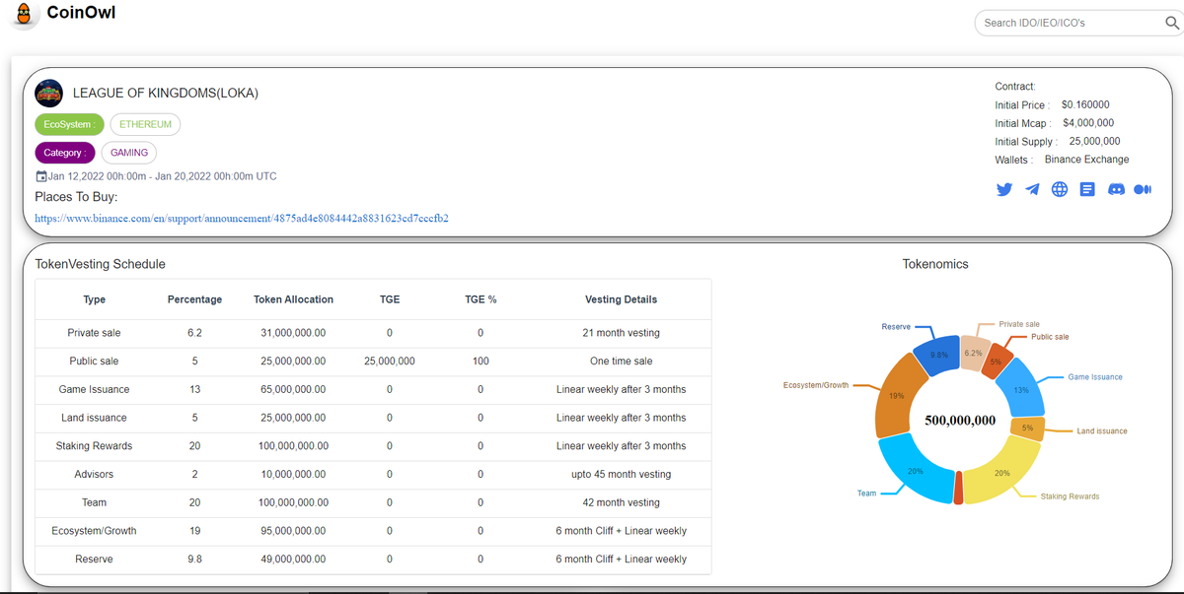Click the search magnifier icon

1172,23
